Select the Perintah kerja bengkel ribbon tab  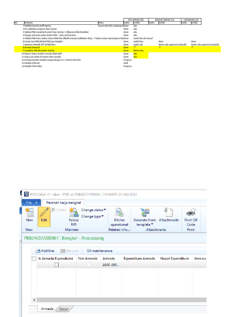click(x=63, y=202)
